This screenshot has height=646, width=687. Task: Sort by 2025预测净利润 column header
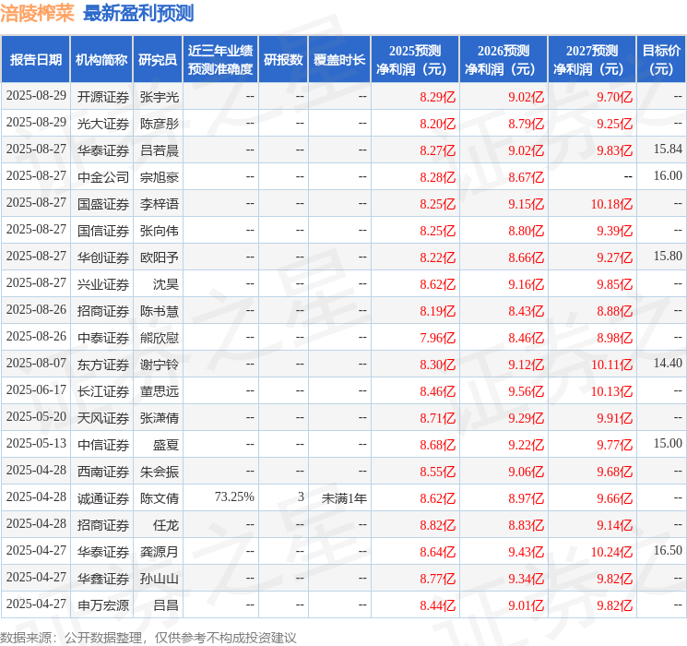click(415, 60)
